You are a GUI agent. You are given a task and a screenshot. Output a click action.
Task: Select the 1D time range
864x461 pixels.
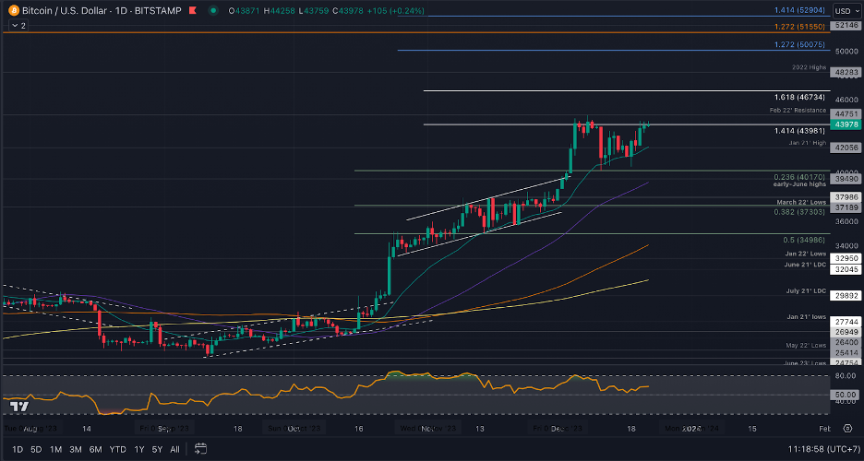click(x=18, y=449)
